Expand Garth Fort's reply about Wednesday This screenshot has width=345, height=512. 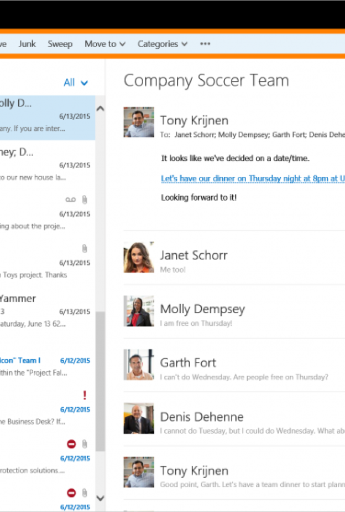click(234, 365)
